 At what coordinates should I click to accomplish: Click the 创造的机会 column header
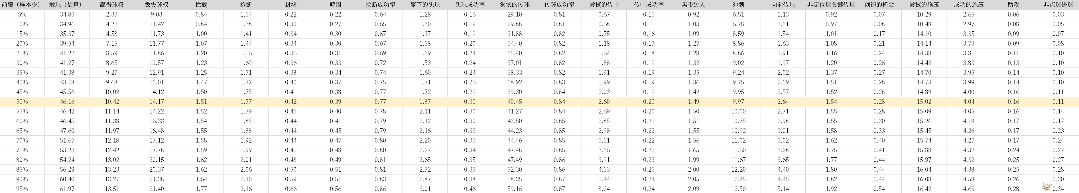(x=879, y=5)
